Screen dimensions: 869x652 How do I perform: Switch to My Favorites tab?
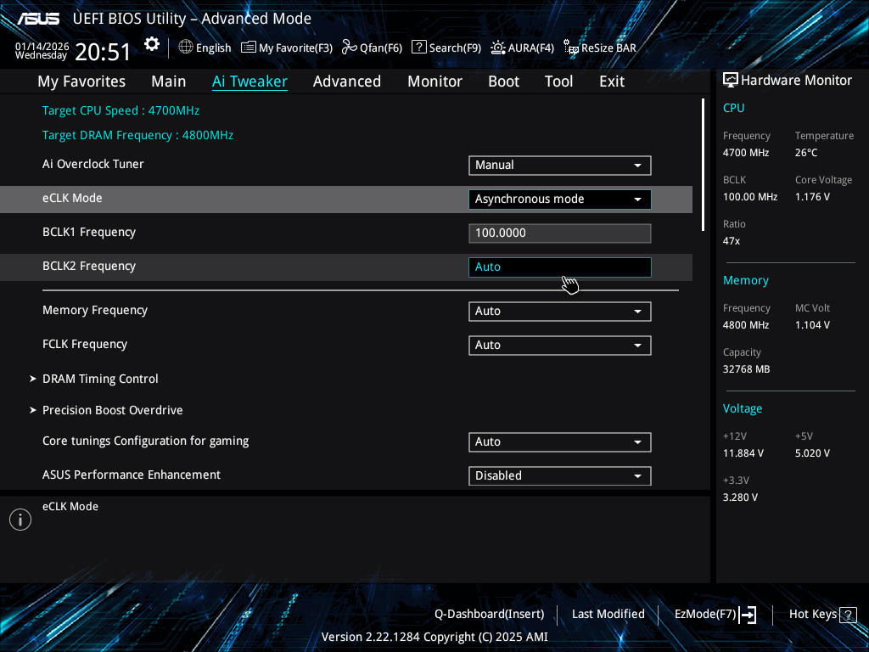[x=81, y=81]
